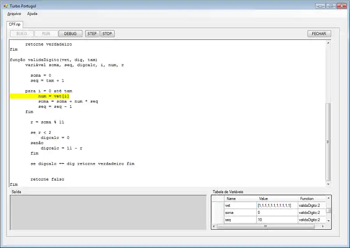Viewport: 350px width, 248px height.
Task: Stop debugging with the STOP button
Action: (107, 34)
